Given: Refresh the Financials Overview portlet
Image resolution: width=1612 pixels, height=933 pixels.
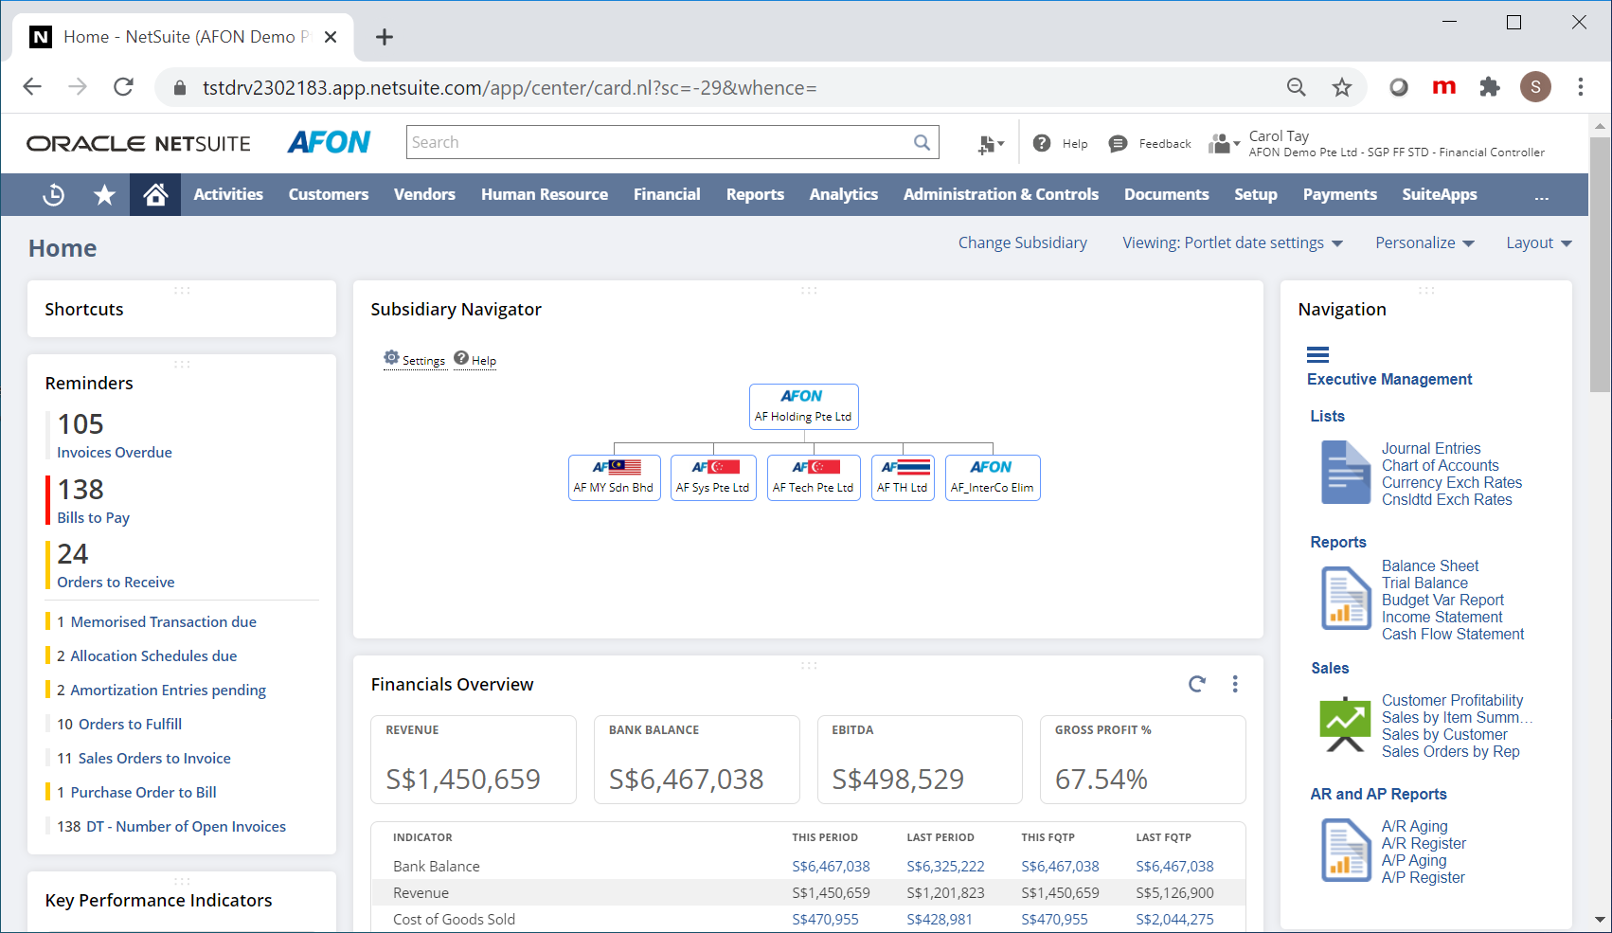Looking at the screenshot, I should click(1196, 683).
